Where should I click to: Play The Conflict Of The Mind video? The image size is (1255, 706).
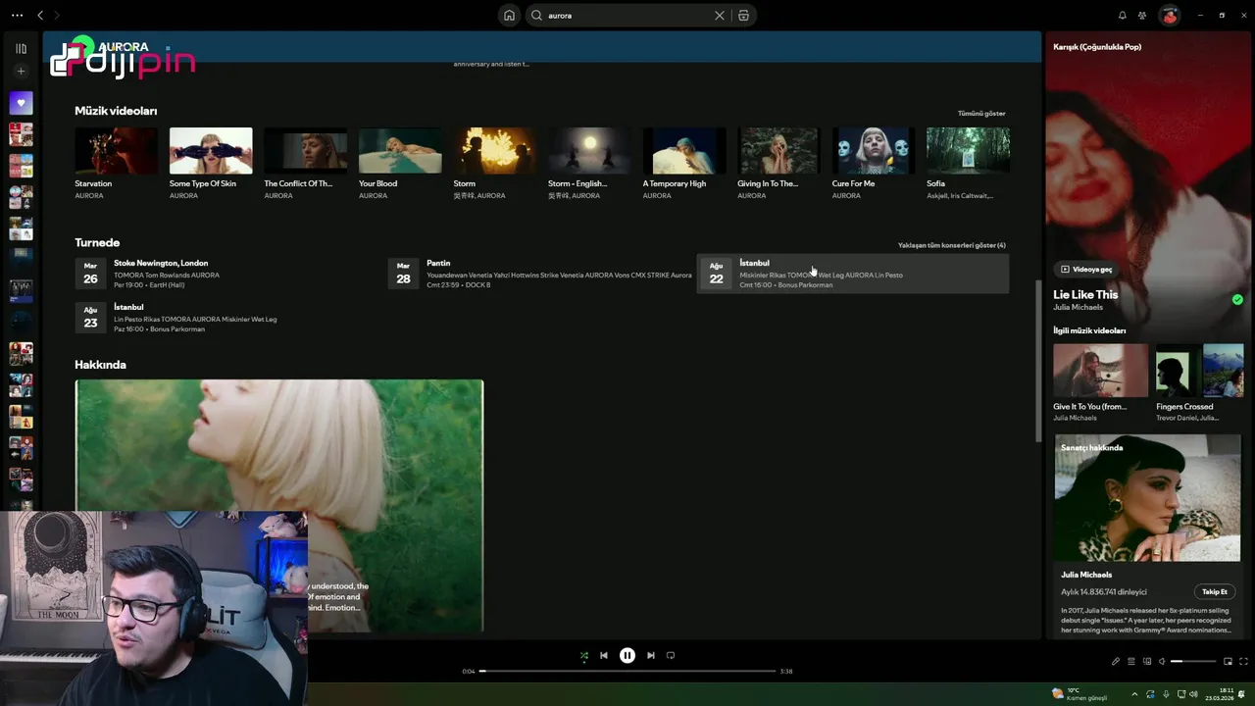305,150
